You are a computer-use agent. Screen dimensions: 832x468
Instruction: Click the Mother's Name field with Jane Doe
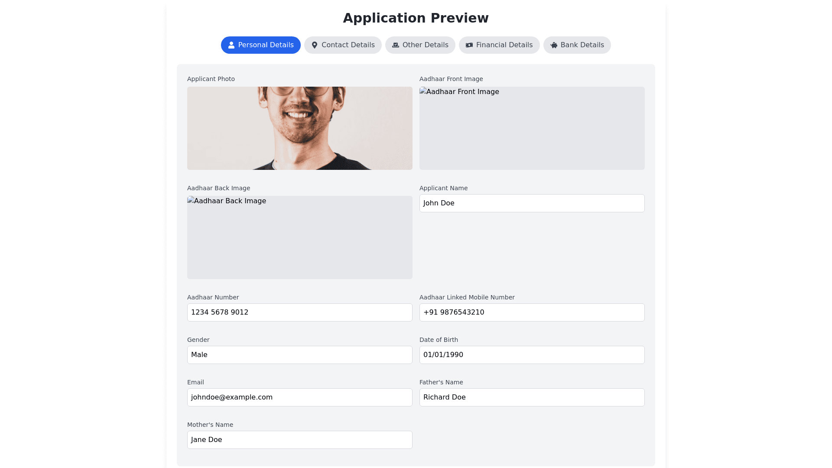(299, 440)
